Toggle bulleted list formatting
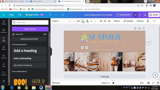 (x=105, y=21)
